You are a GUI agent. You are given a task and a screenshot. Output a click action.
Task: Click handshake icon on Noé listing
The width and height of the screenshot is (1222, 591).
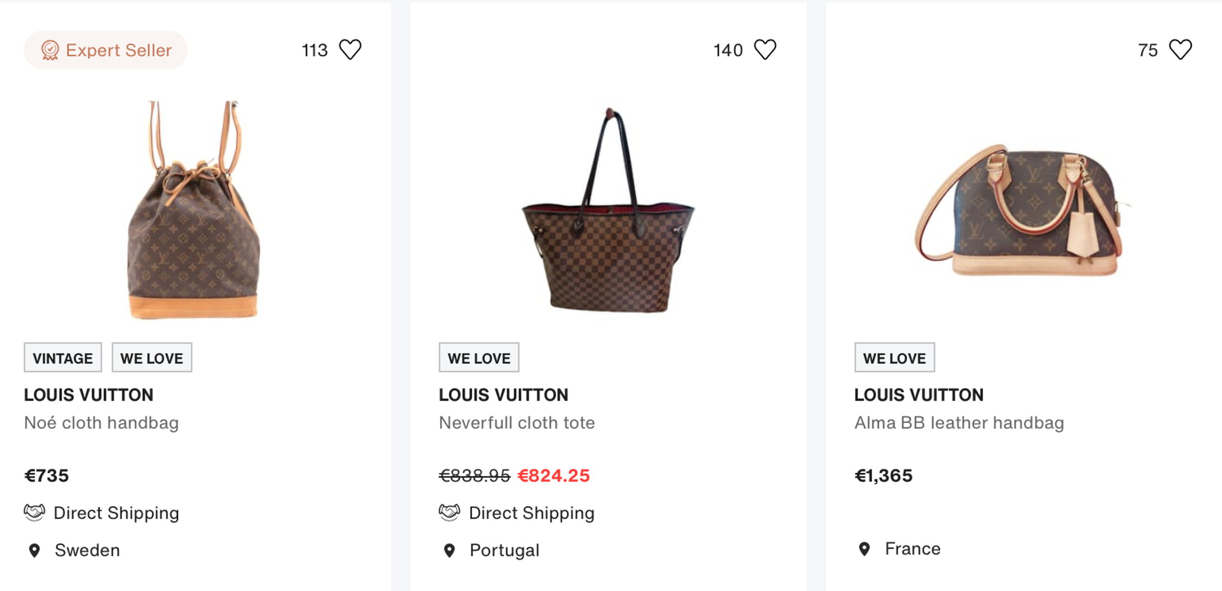point(34,513)
